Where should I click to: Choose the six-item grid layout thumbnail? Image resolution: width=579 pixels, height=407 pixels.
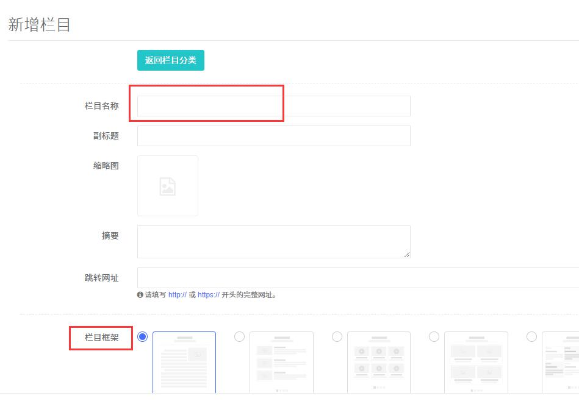378,362
